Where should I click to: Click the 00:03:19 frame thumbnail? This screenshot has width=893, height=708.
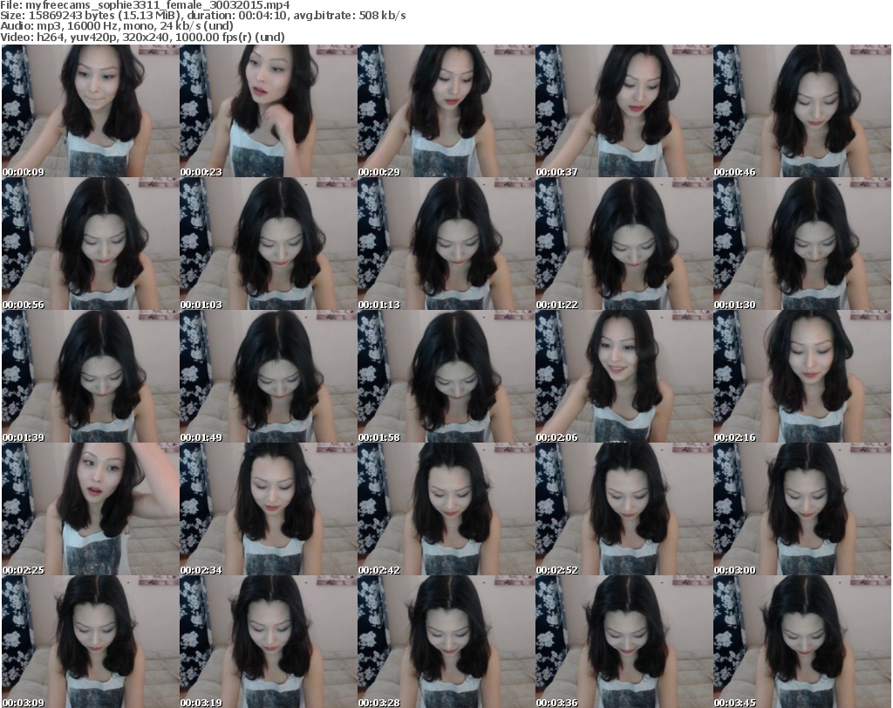[x=269, y=642]
